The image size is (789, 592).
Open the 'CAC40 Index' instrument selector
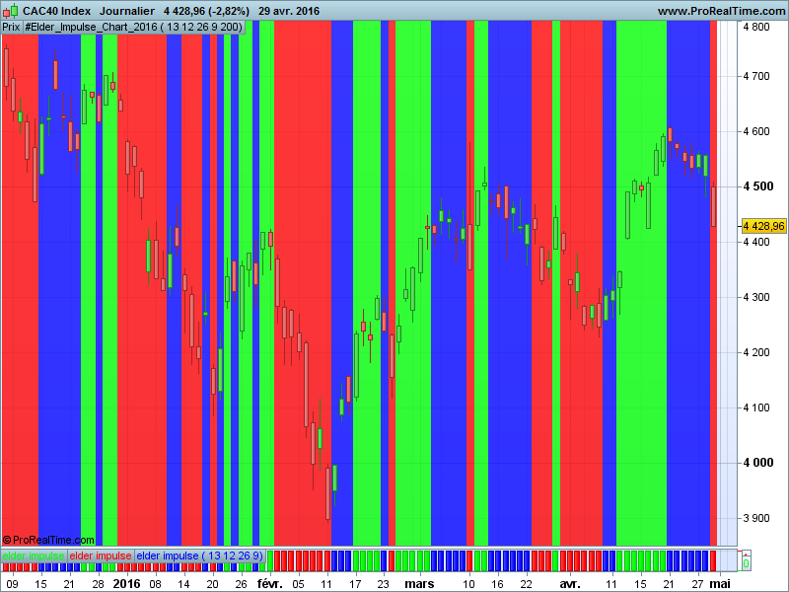coord(54,11)
